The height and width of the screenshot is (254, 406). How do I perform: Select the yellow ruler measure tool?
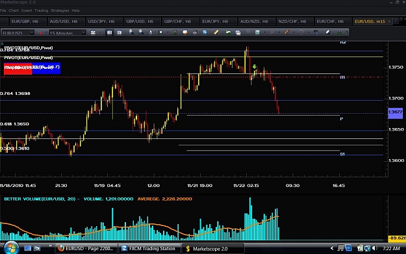[x=216, y=32]
